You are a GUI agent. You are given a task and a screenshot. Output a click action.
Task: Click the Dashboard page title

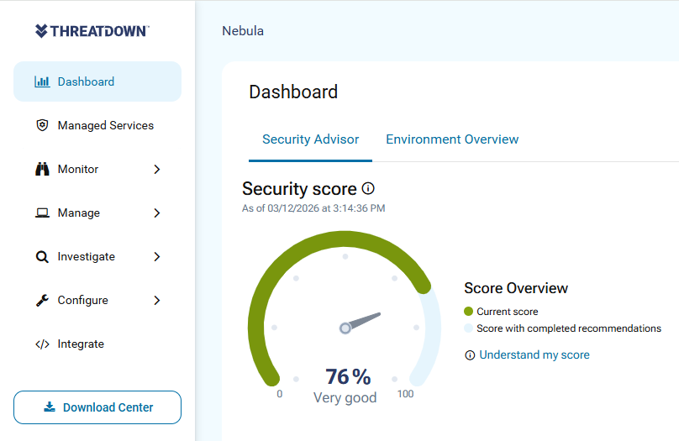(x=293, y=92)
